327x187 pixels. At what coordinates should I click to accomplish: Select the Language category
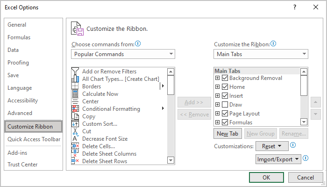tap(33, 88)
